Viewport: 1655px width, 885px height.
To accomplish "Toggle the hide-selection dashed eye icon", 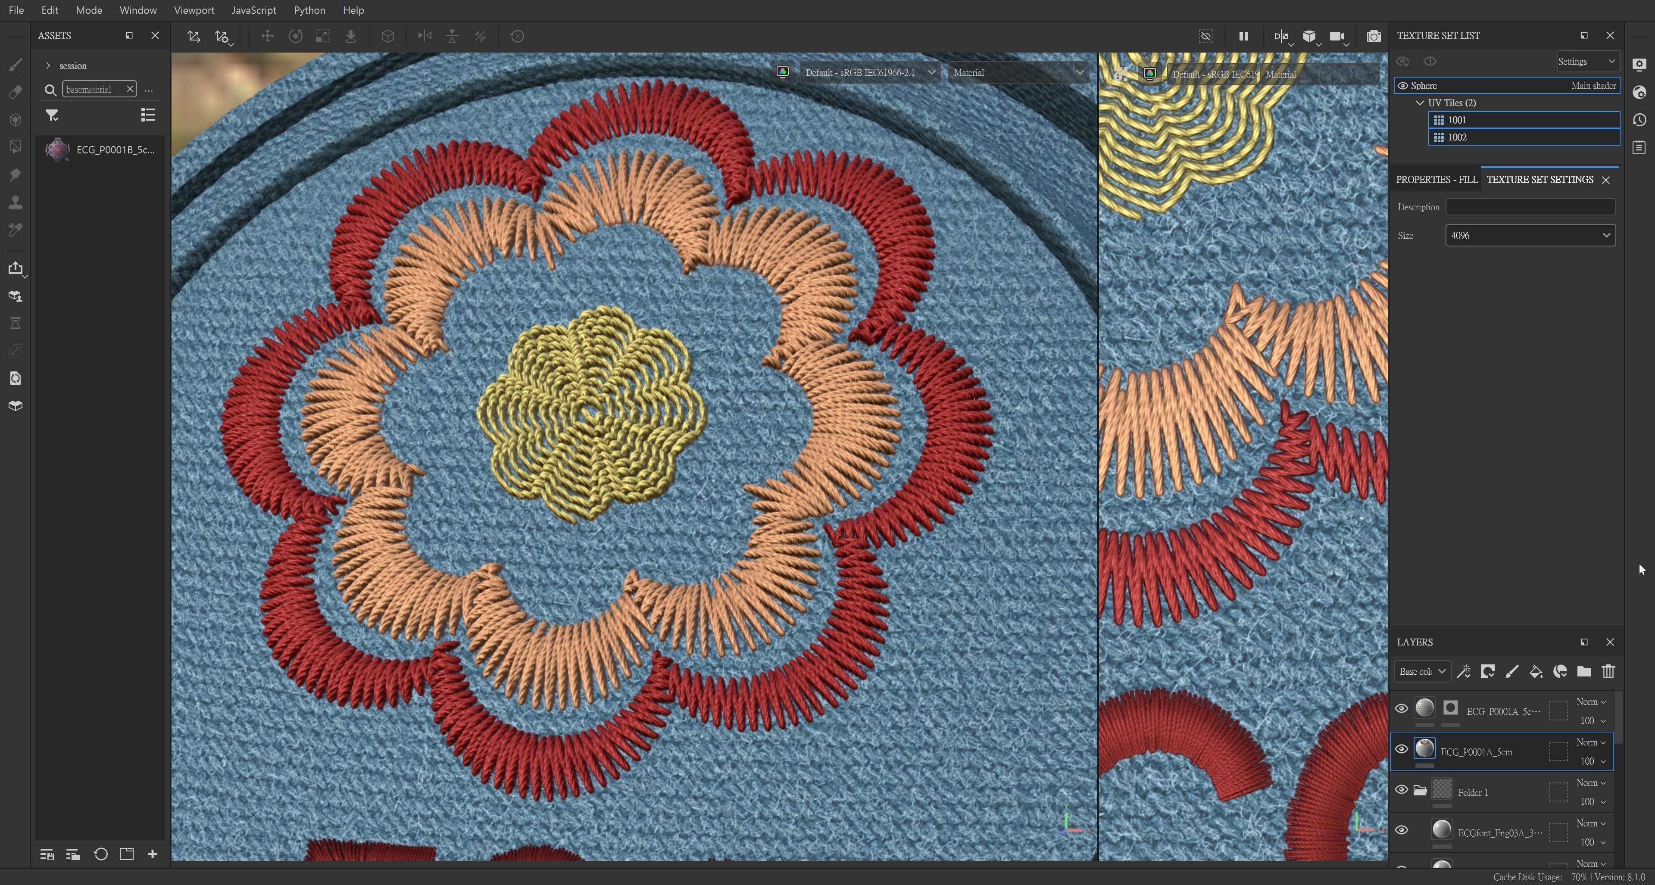I will click(1206, 36).
